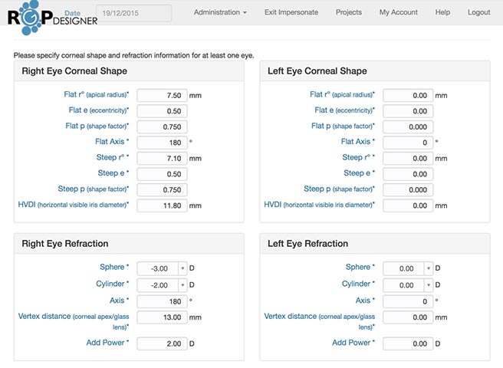Click Right Eye Flat r° apical radius field
The image size is (503, 368).
pyautogui.click(x=162, y=95)
